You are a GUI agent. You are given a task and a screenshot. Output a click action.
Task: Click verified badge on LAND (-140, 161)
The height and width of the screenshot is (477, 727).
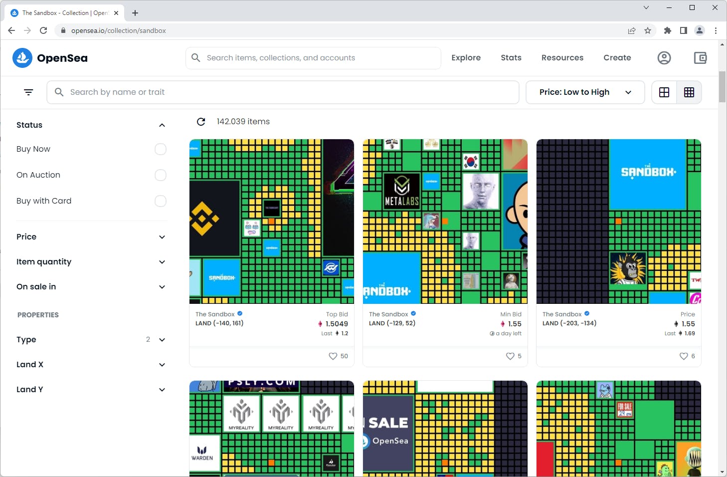pyautogui.click(x=240, y=314)
